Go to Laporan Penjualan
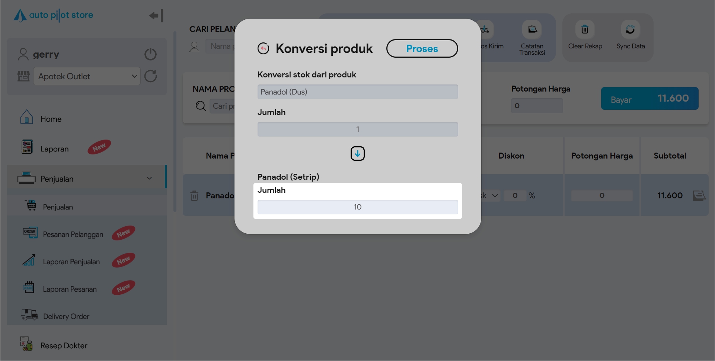This screenshot has height=361, width=715. tap(71, 262)
